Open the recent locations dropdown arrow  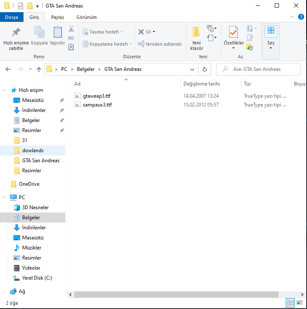pyautogui.click(x=30, y=69)
